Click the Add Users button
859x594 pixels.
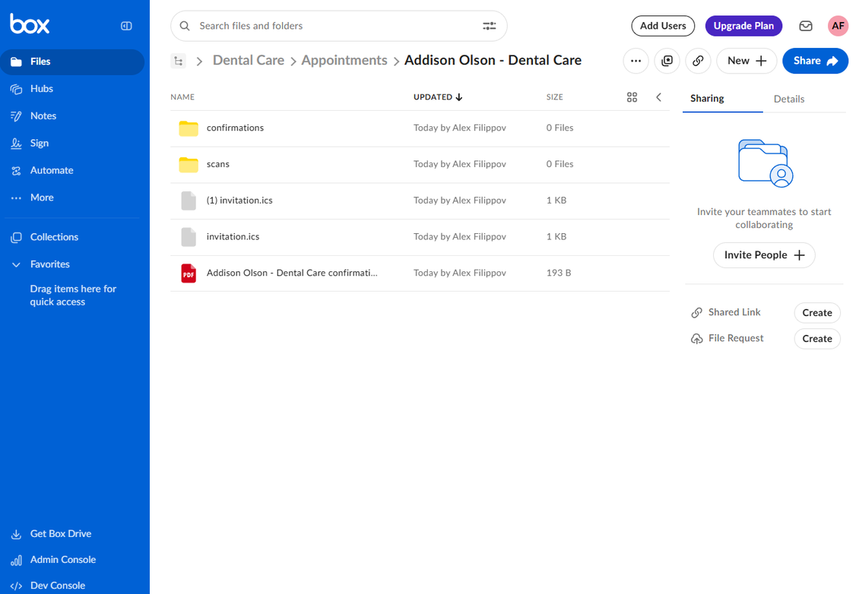click(x=663, y=26)
